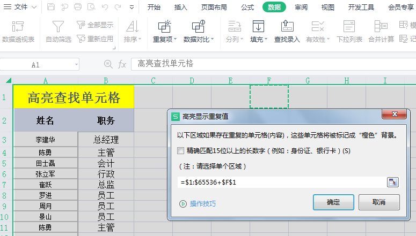The height and width of the screenshot is (236, 416).
Task: Switch to the 页面布局 tab
Action: coord(214,7)
